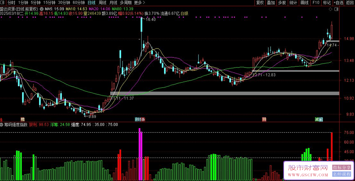355x181 pixels.
Task: Open the 复权 adjustment menu
Action: [x=260, y=3]
